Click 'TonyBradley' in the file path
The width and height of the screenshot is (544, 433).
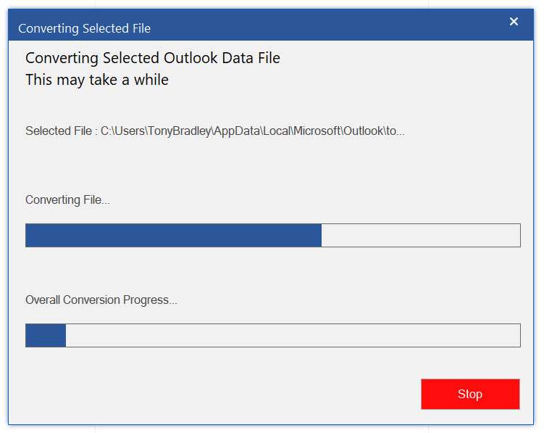pos(180,131)
